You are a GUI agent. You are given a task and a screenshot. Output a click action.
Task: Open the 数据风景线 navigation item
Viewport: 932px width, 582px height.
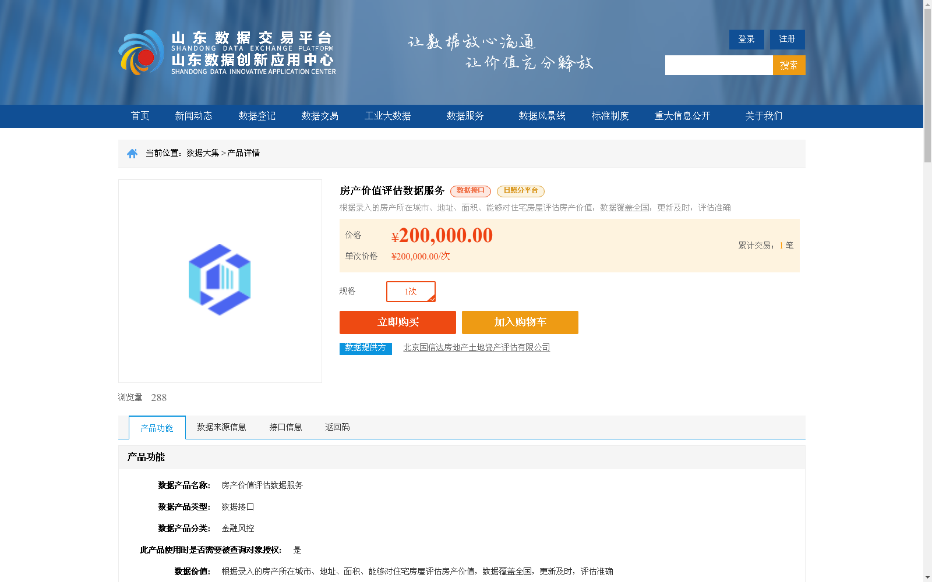[542, 116]
